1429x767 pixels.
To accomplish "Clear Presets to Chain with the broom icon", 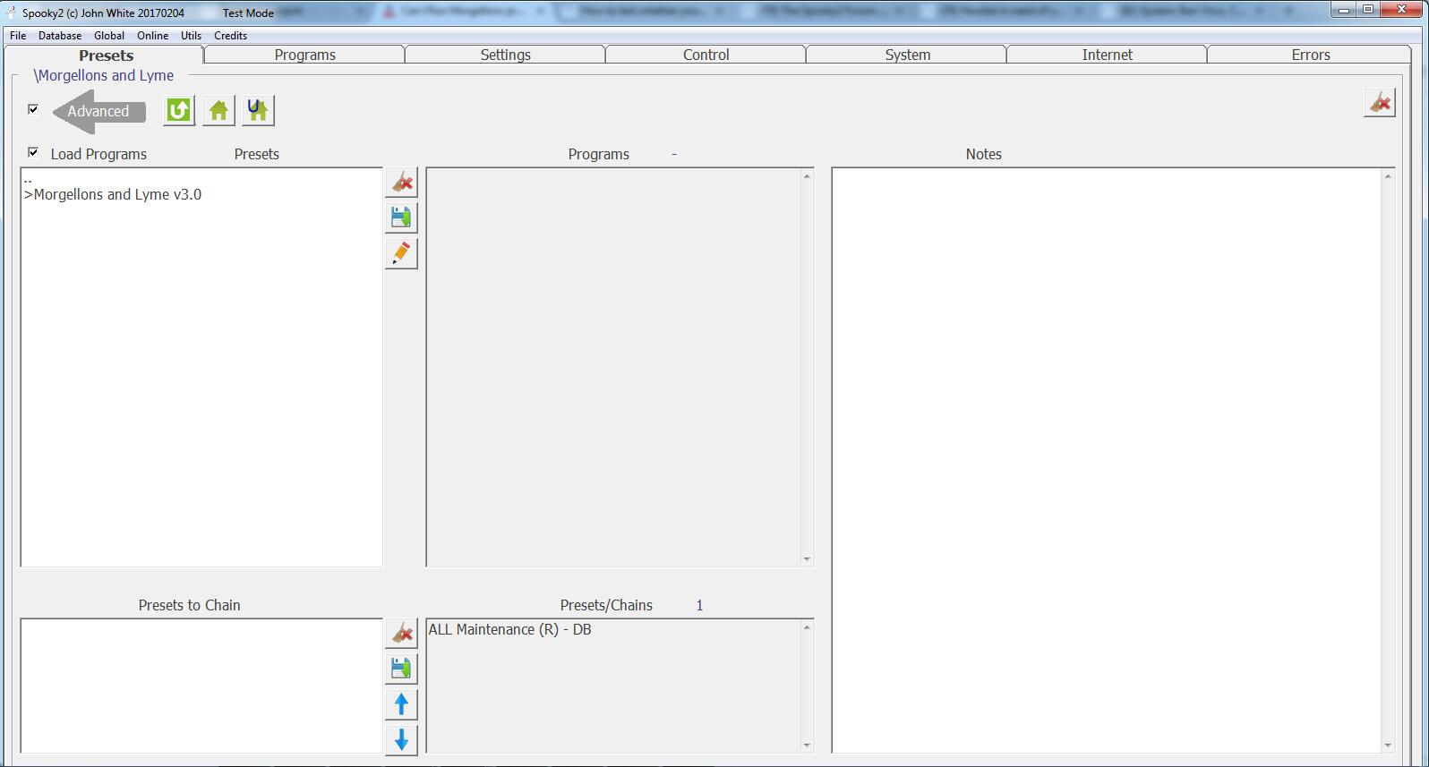I will coord(401,633).
